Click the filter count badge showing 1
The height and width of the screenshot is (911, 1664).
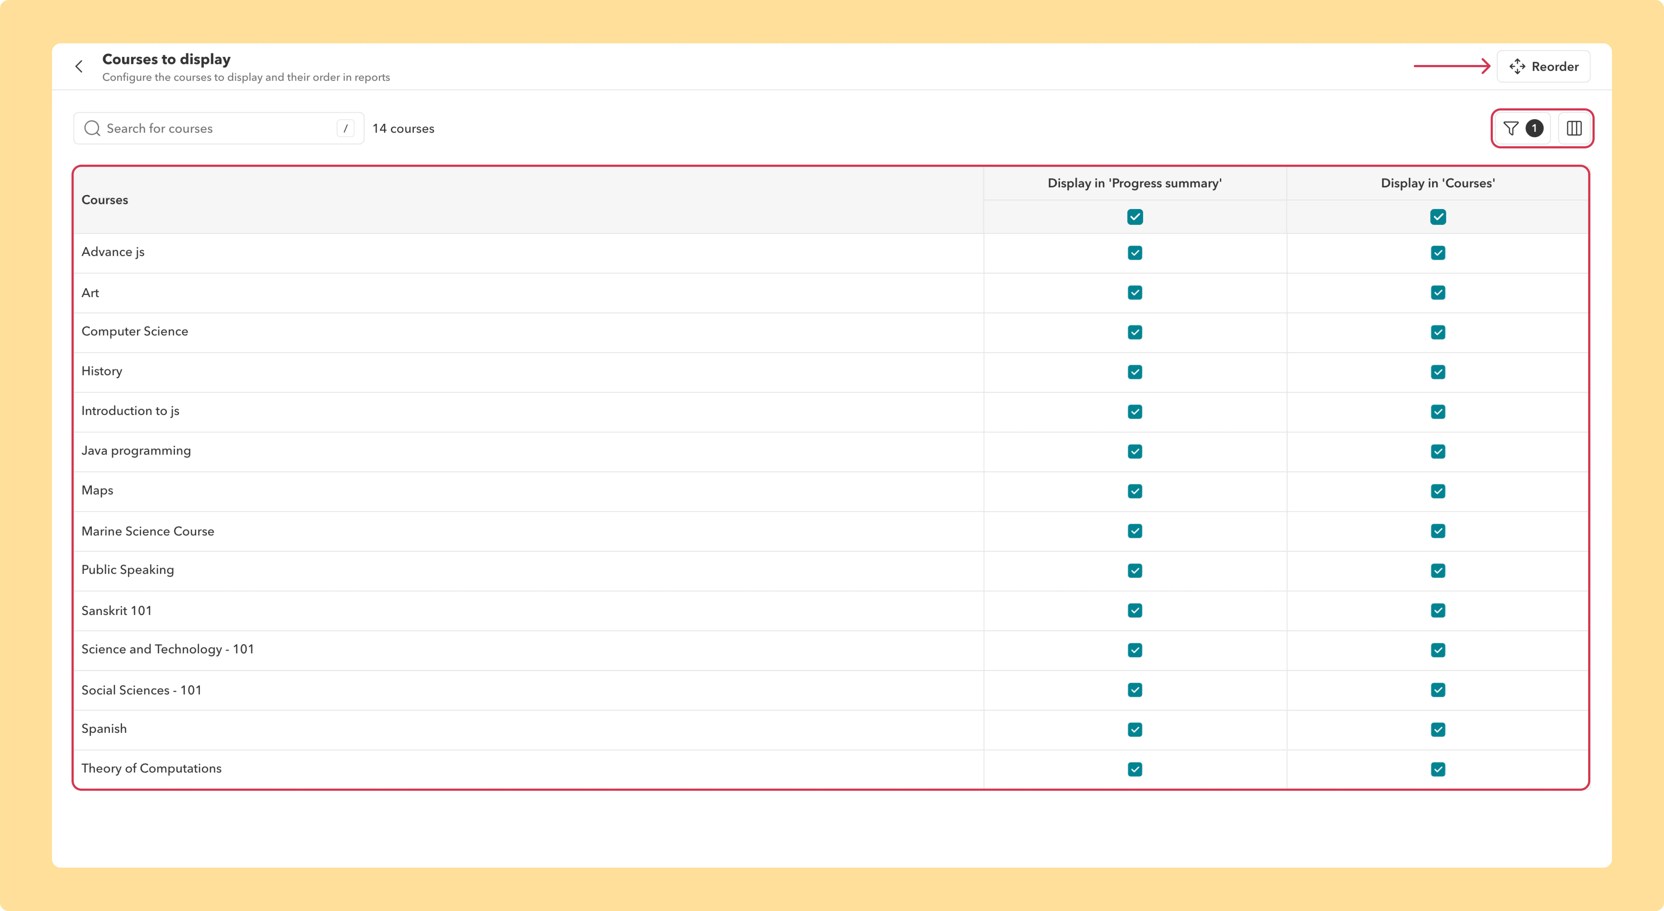(x=1534, y=129)
